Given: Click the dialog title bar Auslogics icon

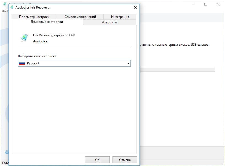Looking at the screenshot, I should [12, 7].
